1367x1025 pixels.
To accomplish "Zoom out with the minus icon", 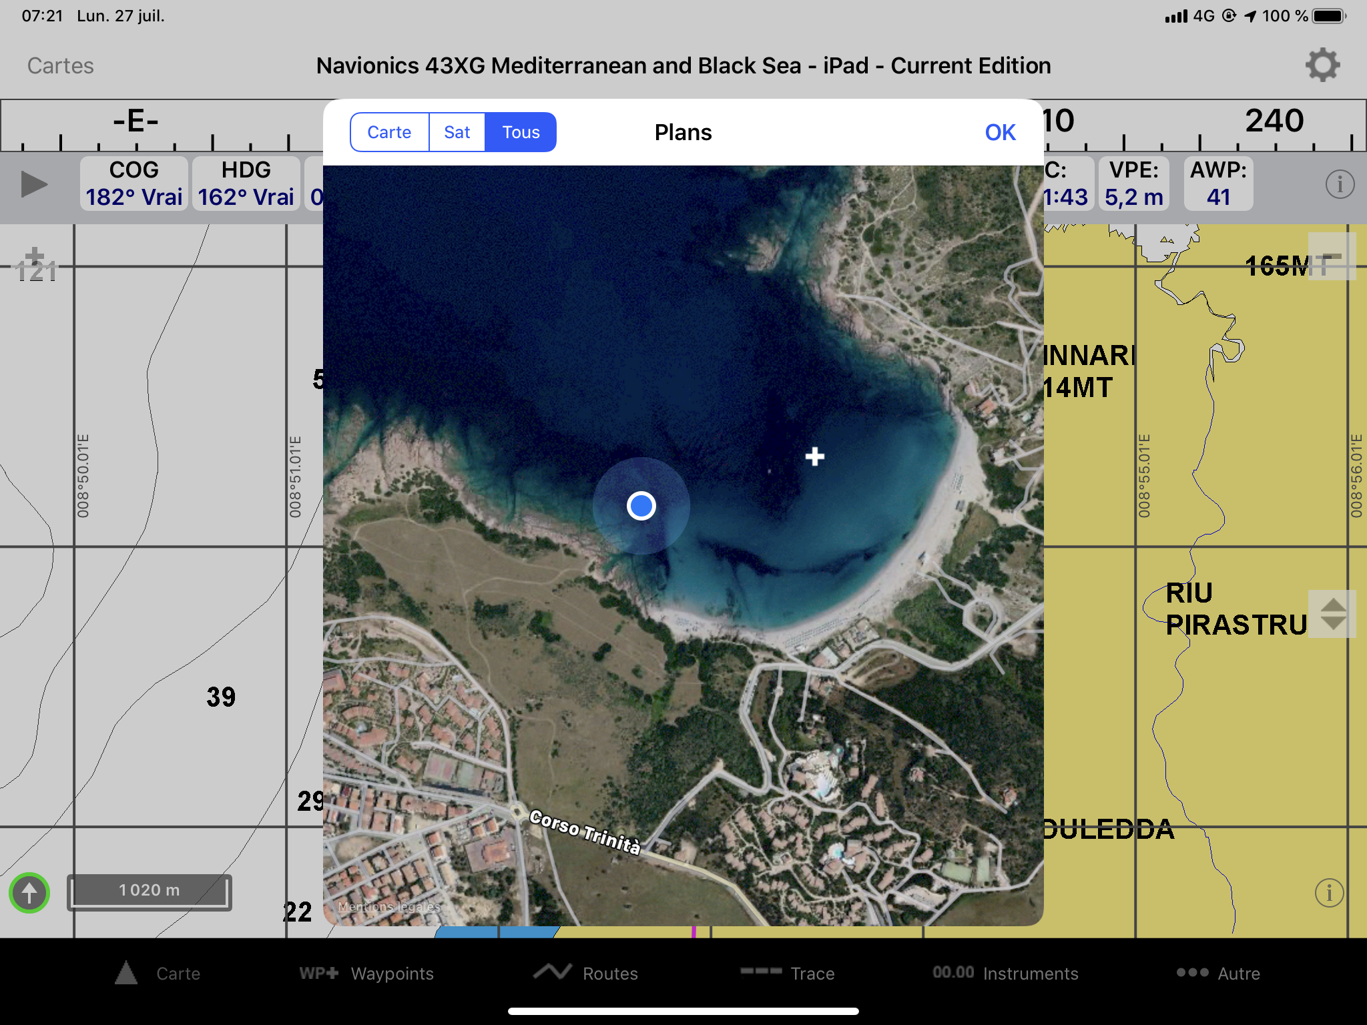I will (x=1332, y=257).
